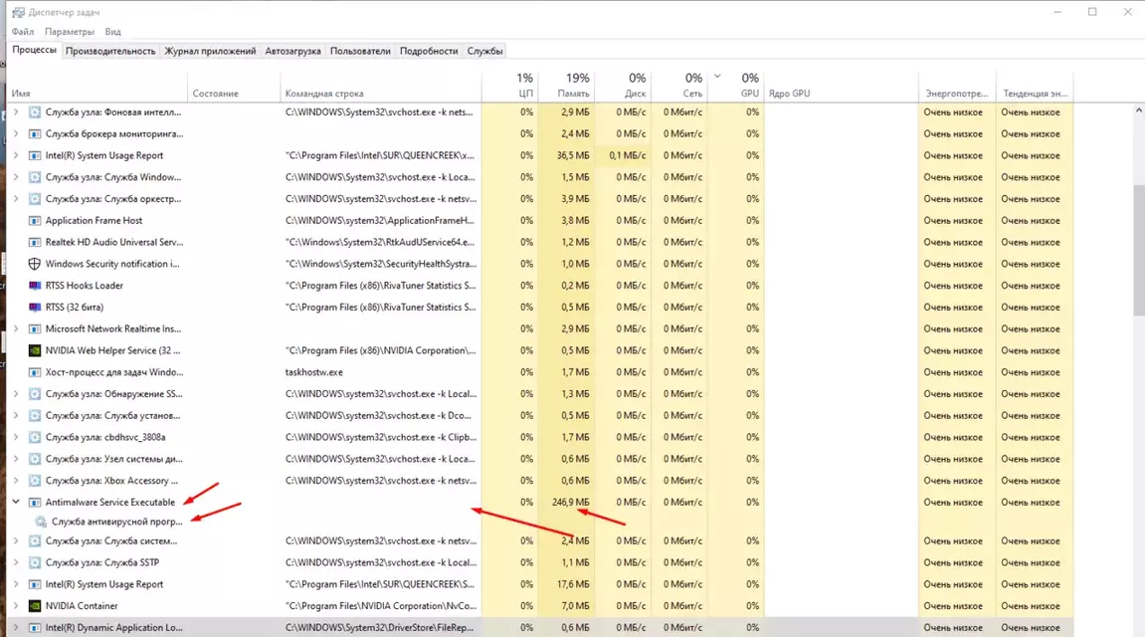The width and height of the screenshot is (1145, 637).
Task: Switch to the Журнал приложений tab
Action: pyautogui.click(x=210, y=51)
